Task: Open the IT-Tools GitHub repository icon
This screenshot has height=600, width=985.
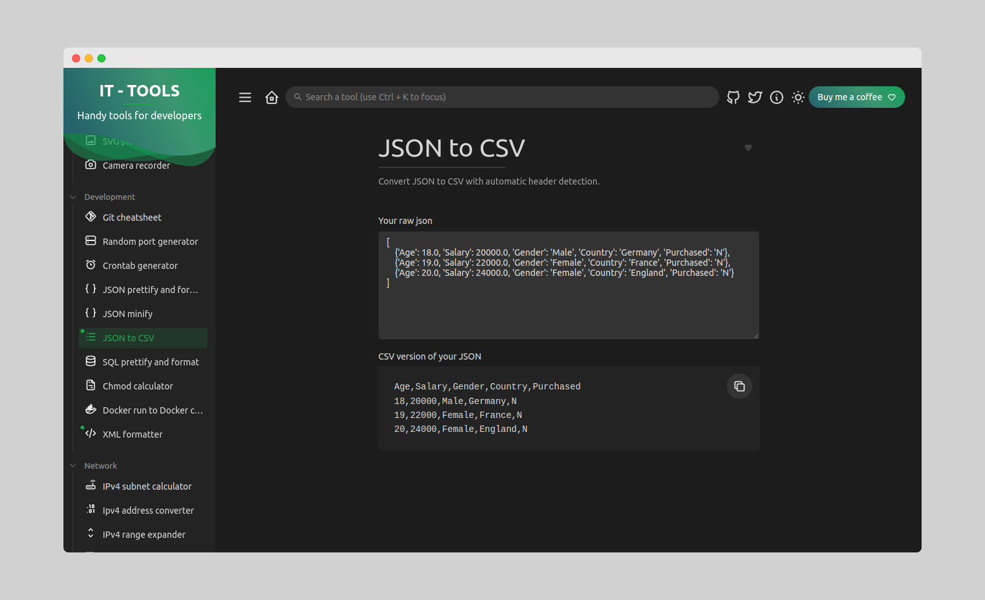Action: (733, 97)
